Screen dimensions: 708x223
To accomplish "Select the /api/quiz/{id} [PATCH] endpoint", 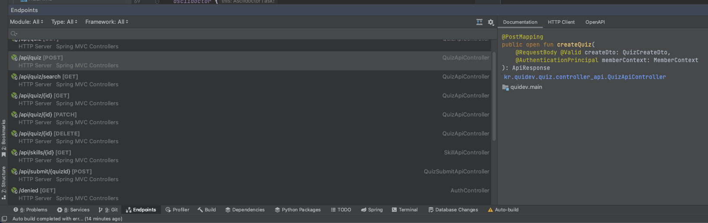I will tap(249, 118).
